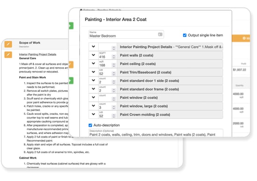Click the Interior Painting Project Details link in Scope of Work
The width and height of the screenshot is (257, 181).
(37, 54)
